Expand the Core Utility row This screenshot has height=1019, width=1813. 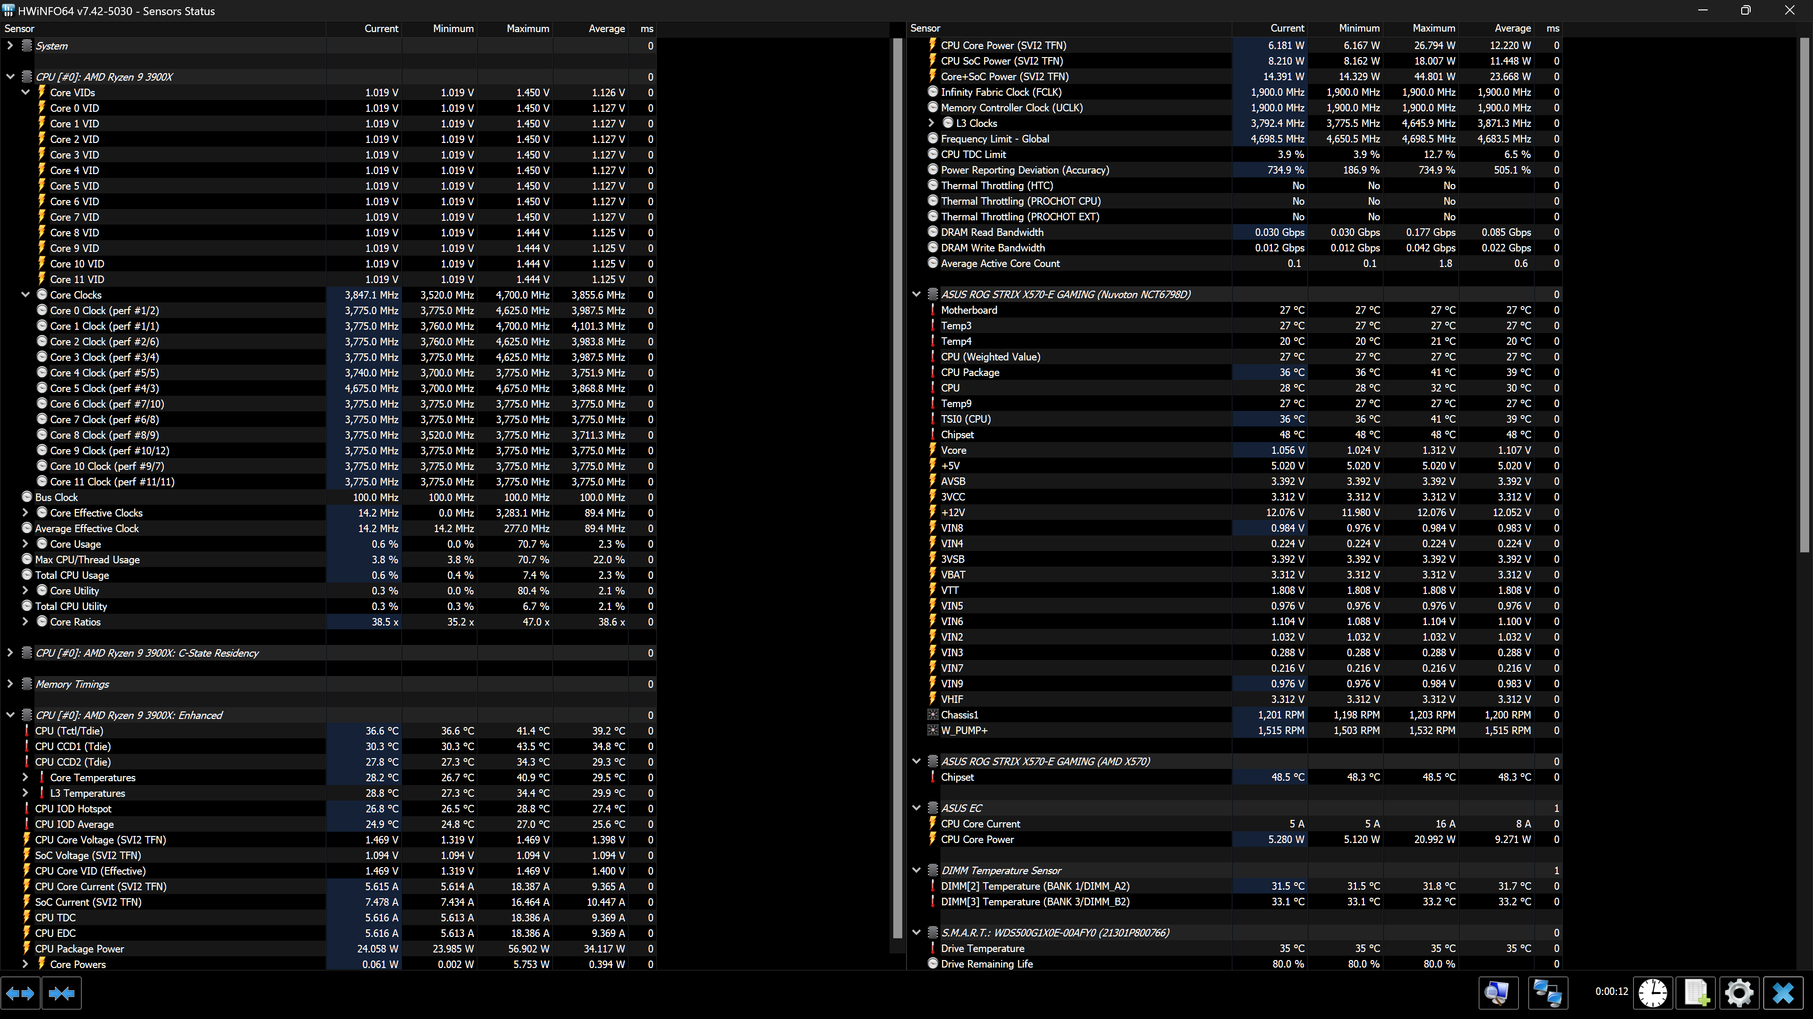point(25,591)
